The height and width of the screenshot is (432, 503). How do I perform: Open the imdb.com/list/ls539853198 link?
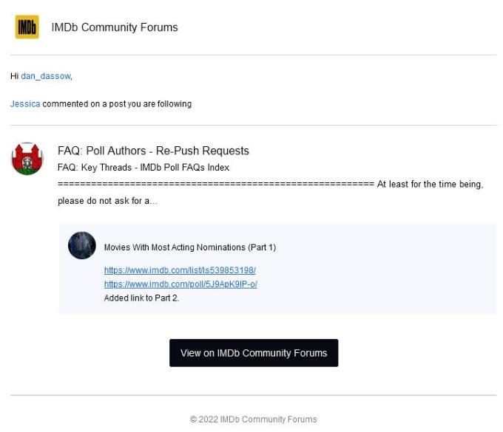point(180,271)
